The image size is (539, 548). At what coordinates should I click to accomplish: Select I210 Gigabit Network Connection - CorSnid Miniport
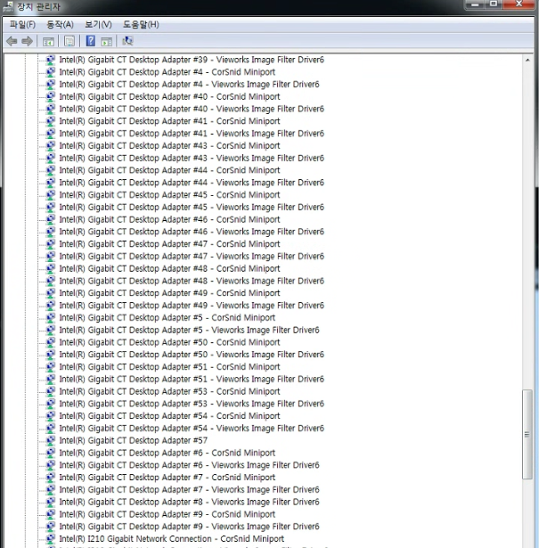[x=172, y=539]
